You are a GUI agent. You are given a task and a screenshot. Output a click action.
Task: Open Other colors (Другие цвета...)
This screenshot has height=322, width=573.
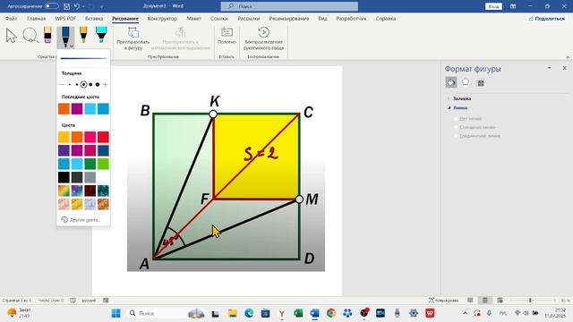point(81,220)
